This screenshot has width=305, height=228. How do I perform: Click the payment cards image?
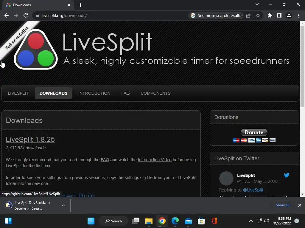(254, 140)
